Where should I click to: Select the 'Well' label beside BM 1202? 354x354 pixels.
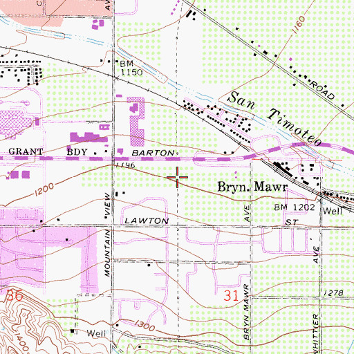coord(333,210)
